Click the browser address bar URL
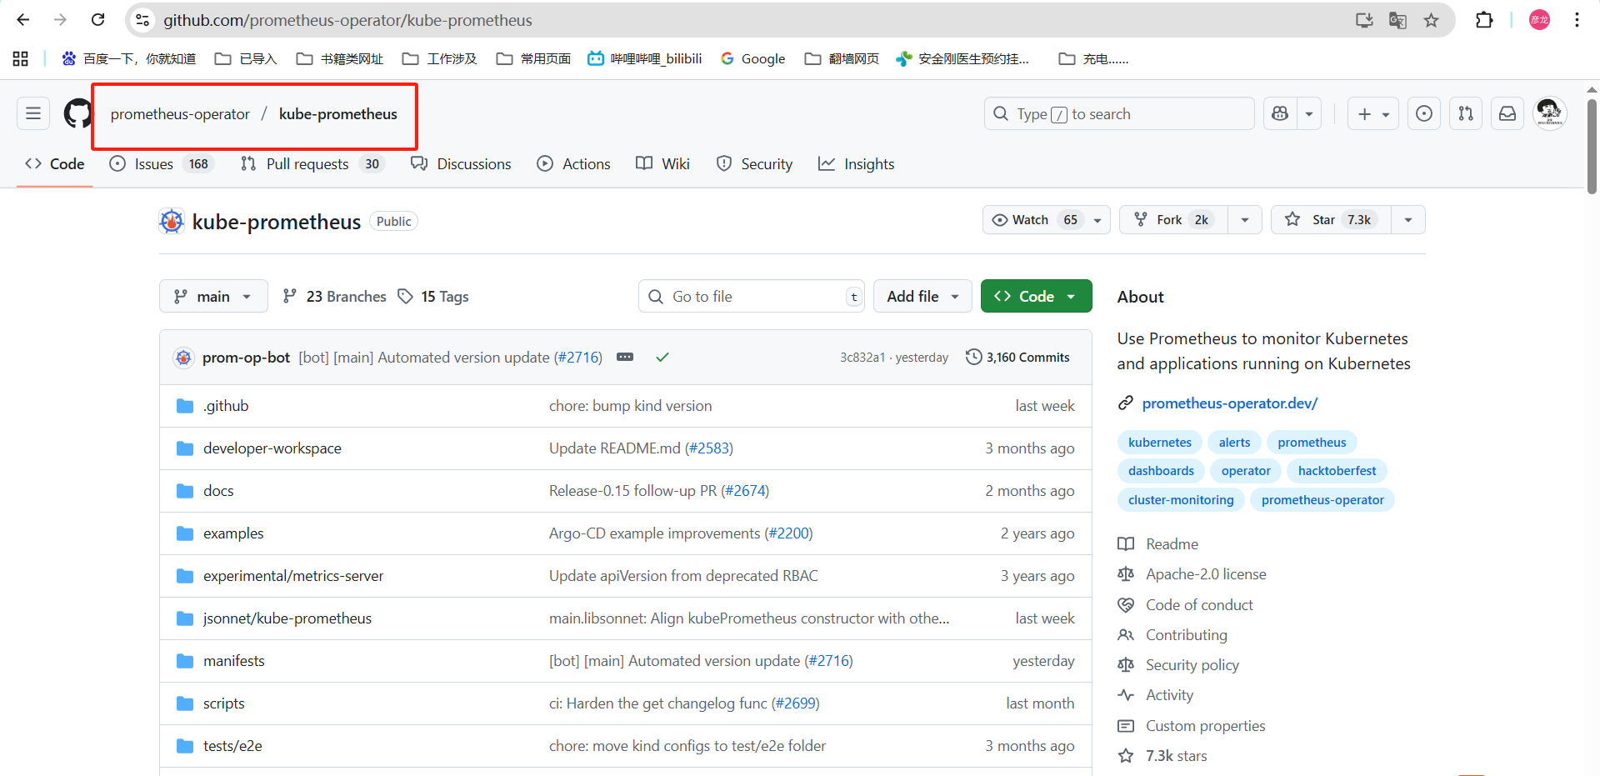Screen dimensions: 1600x776 [x=347, y=20]
